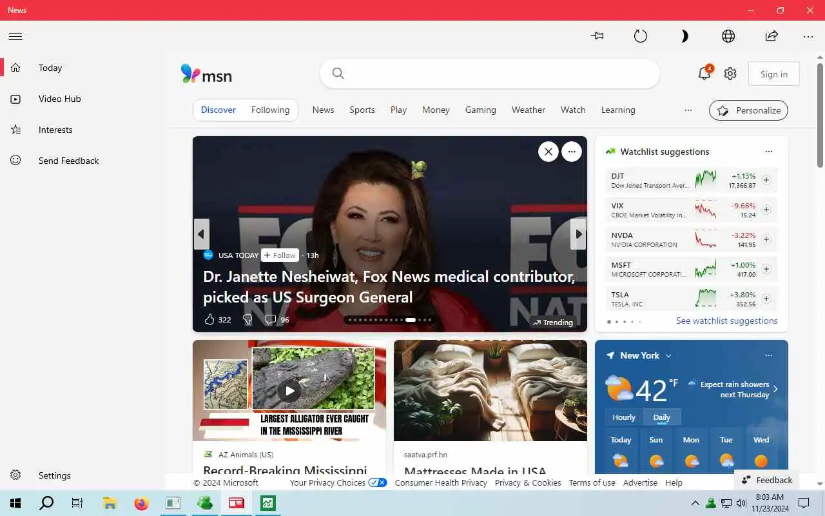Go to Today in the sidebar
This screenshot has width=825, height=516.
tap(82, 68)
